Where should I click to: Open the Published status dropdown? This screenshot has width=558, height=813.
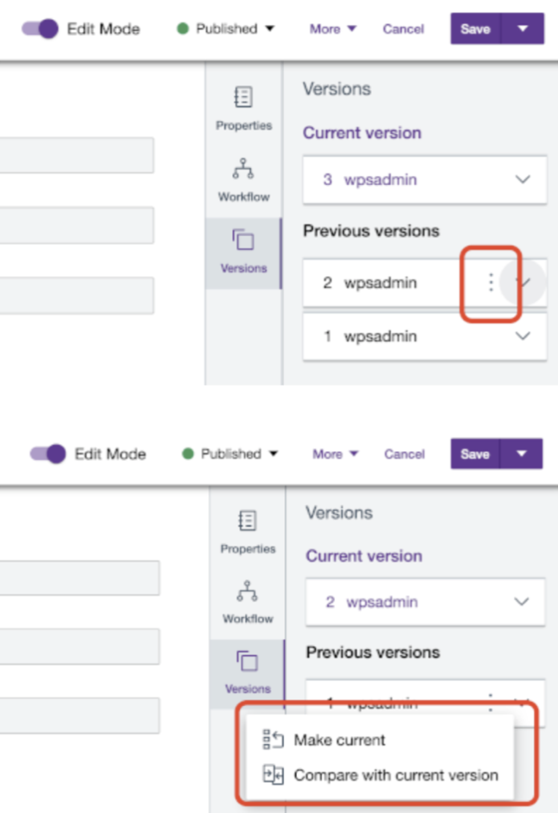[224, 28]
